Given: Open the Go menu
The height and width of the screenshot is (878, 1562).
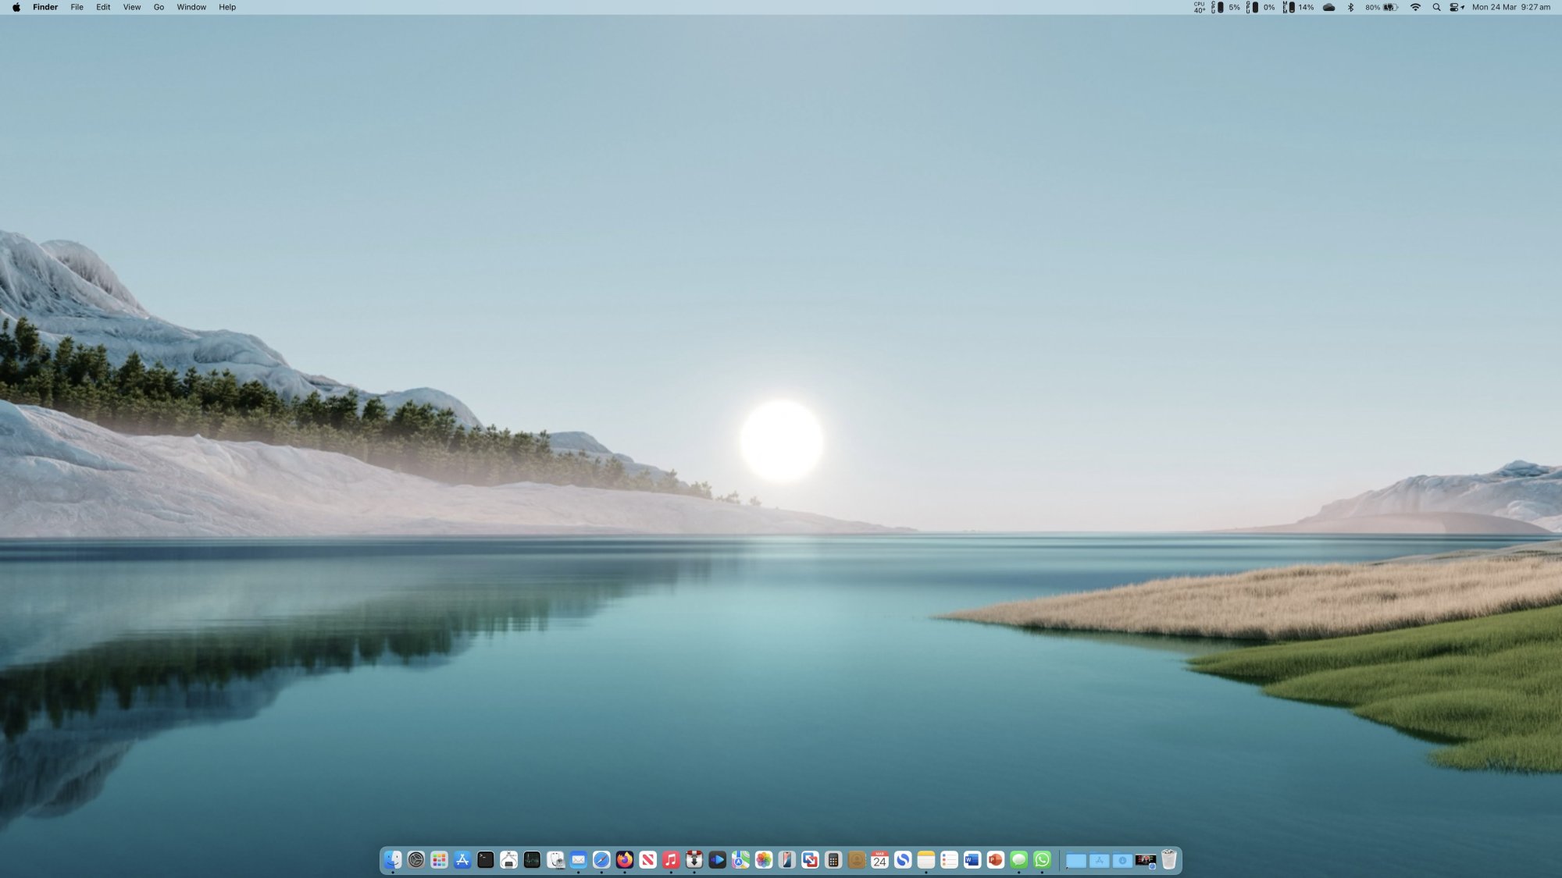Looking at the screenshot, I should 159,7.
